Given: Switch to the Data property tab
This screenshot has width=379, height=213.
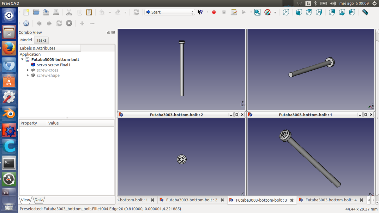Looking at the screenshot, I should (39, 200).
